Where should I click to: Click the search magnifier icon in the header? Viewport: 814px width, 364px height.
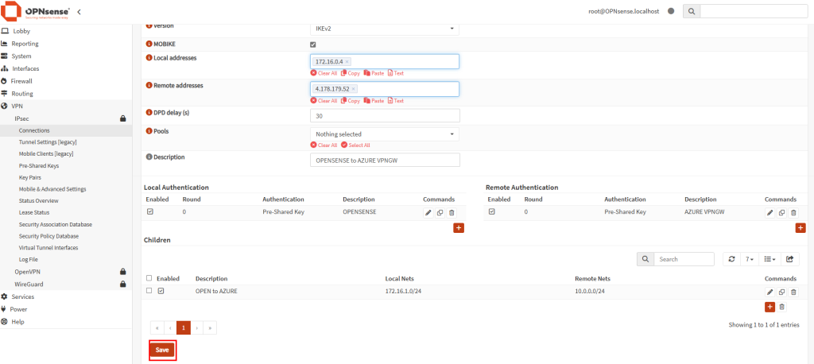pos(692,11)
